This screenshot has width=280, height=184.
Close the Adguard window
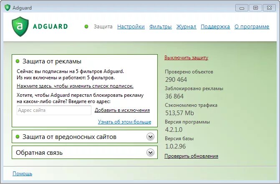point(269,8)
